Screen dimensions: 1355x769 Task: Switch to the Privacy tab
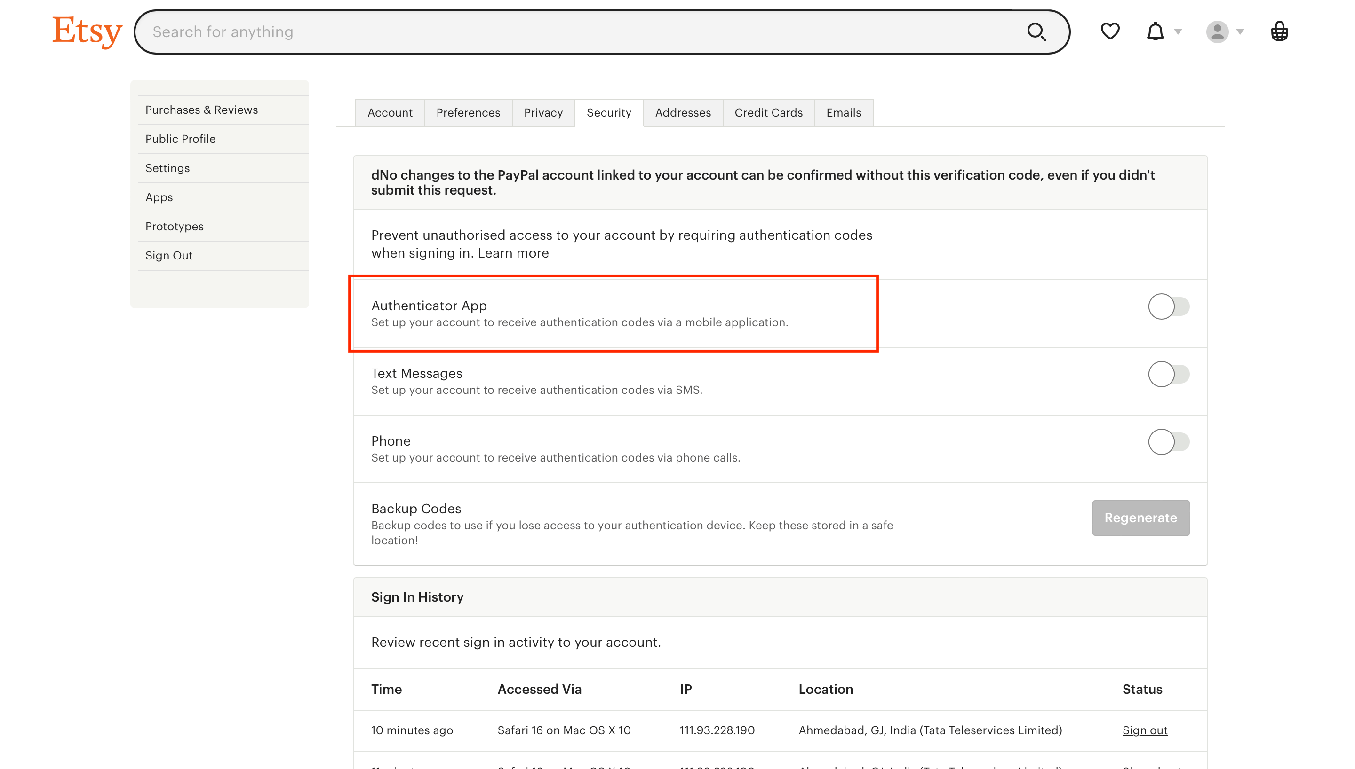(x=543, y=112)
